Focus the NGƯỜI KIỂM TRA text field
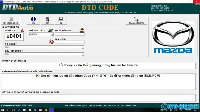The height and width of the screenshot is (112, 200). [69, 34]
